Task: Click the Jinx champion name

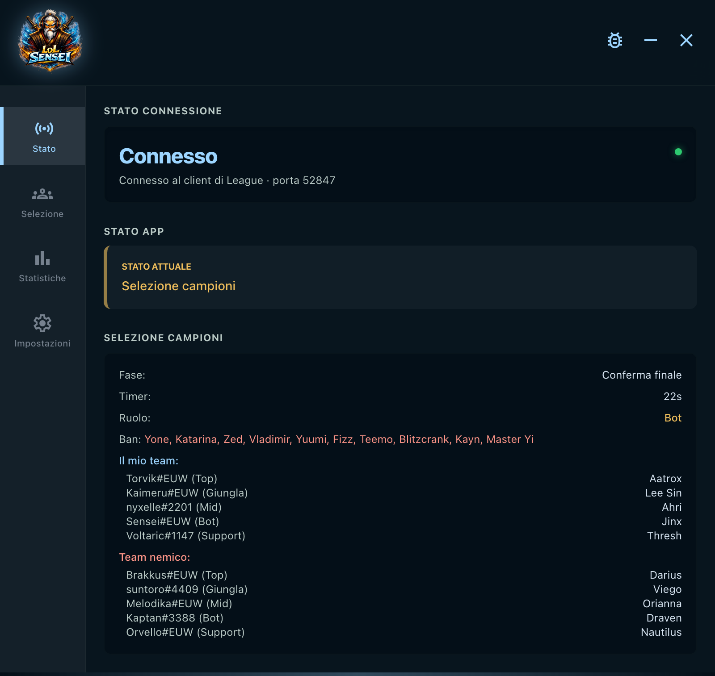Action: (x=672, y=522)
